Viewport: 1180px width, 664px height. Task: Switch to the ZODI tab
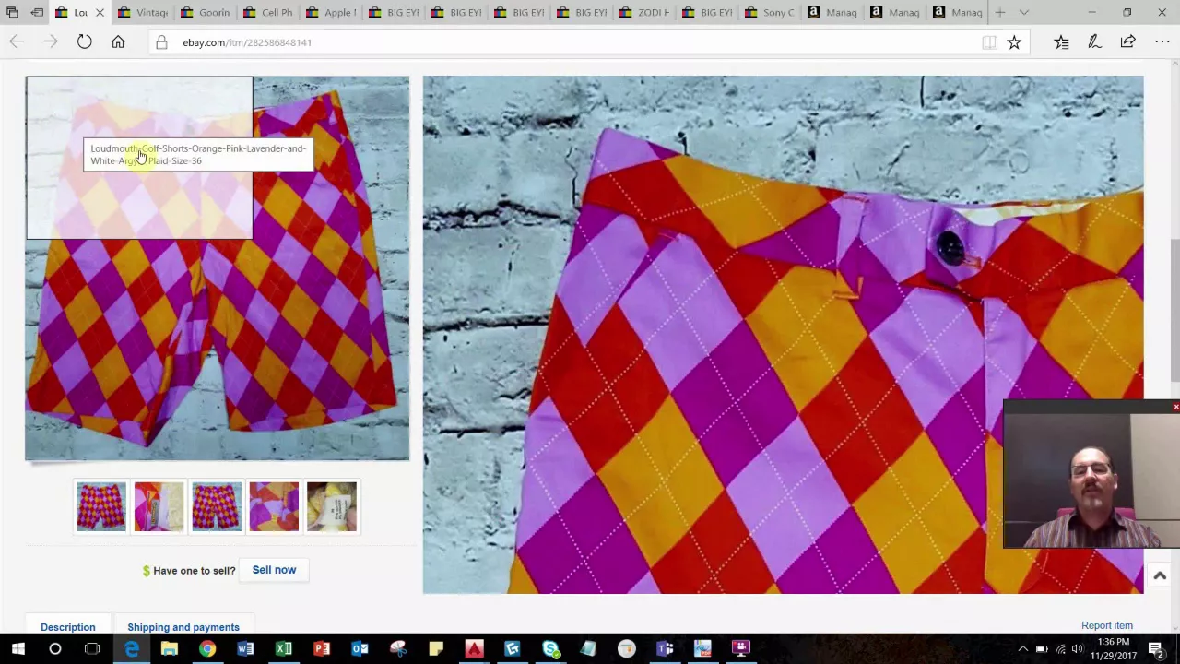coord(644,13)
